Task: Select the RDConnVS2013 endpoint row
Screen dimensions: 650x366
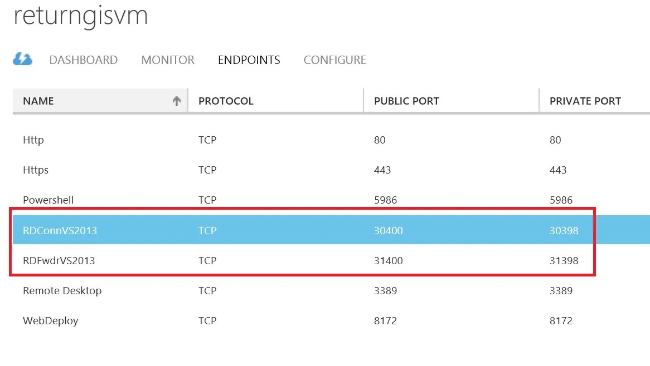Action: [x=331, y=230]
